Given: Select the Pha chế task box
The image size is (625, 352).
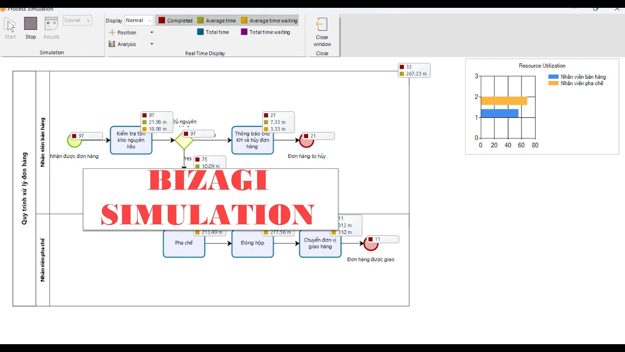Looking at the screenshot, I should coord(184,243).
